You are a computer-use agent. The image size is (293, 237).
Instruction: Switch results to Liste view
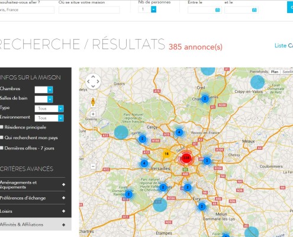tap(281, 46)
